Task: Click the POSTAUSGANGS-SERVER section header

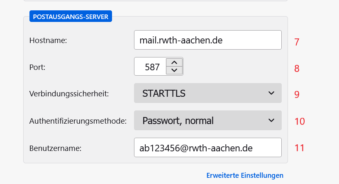Action: pos(71,17)
